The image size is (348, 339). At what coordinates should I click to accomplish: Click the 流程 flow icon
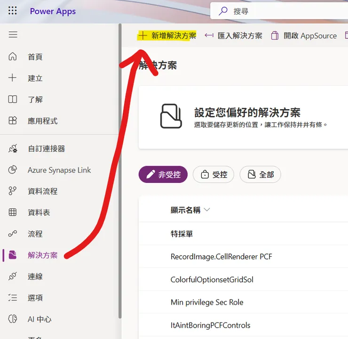point(12,234)
